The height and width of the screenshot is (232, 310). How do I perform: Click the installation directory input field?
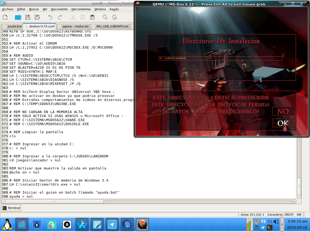tap(220, 58)
